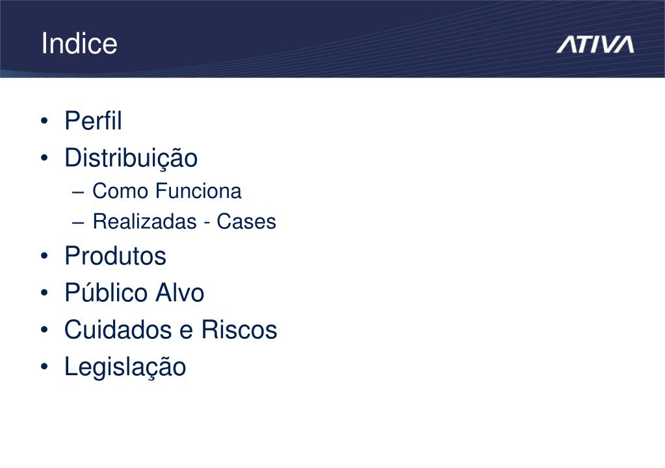
Task: Click the ATIVA logo in the header
Action: (595, 45)
